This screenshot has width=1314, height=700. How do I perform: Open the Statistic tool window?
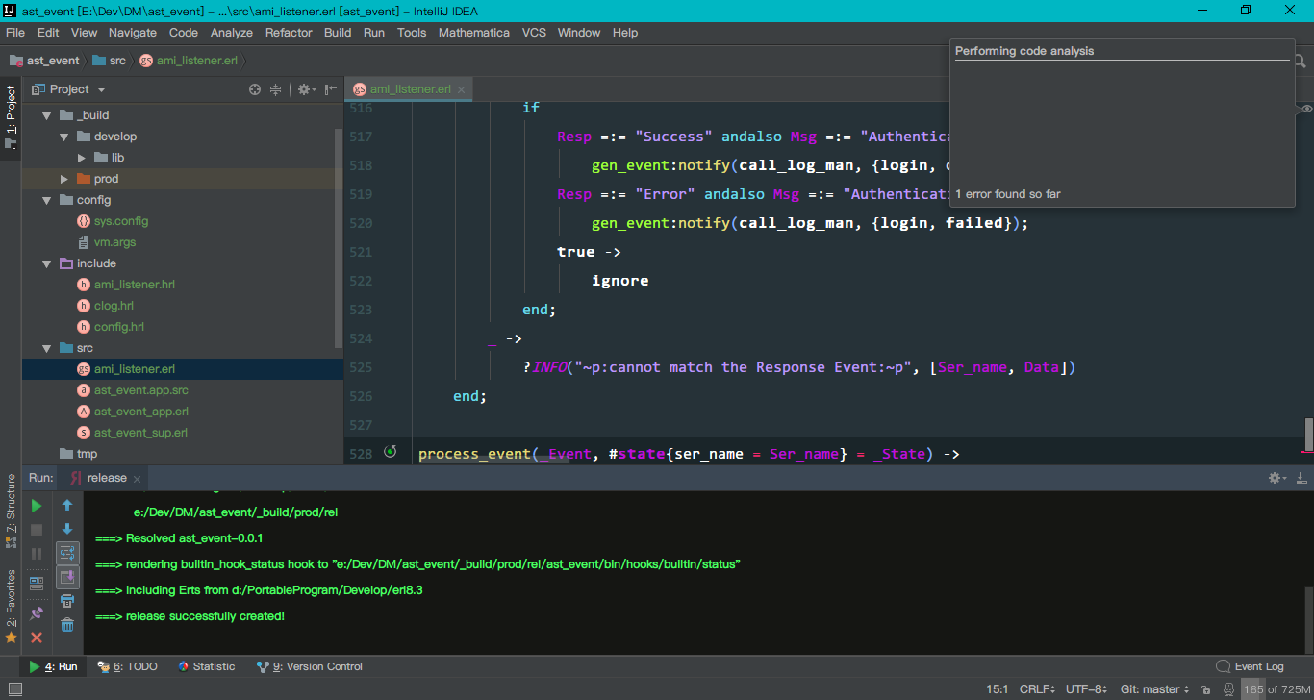206,666
